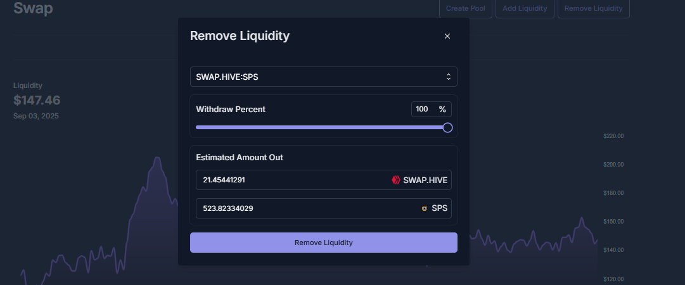Click the $160.00 chart axis label
Screen dimensions: 685x285
[613, 222]
